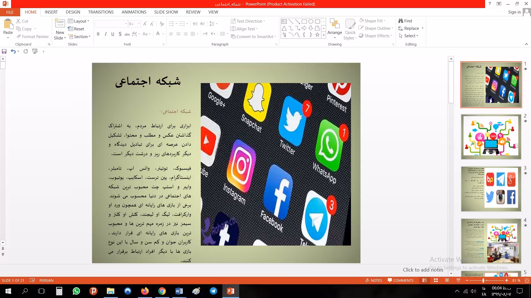
Task: Click the Replace button in Editing
Action: click(x=411, y=28)
